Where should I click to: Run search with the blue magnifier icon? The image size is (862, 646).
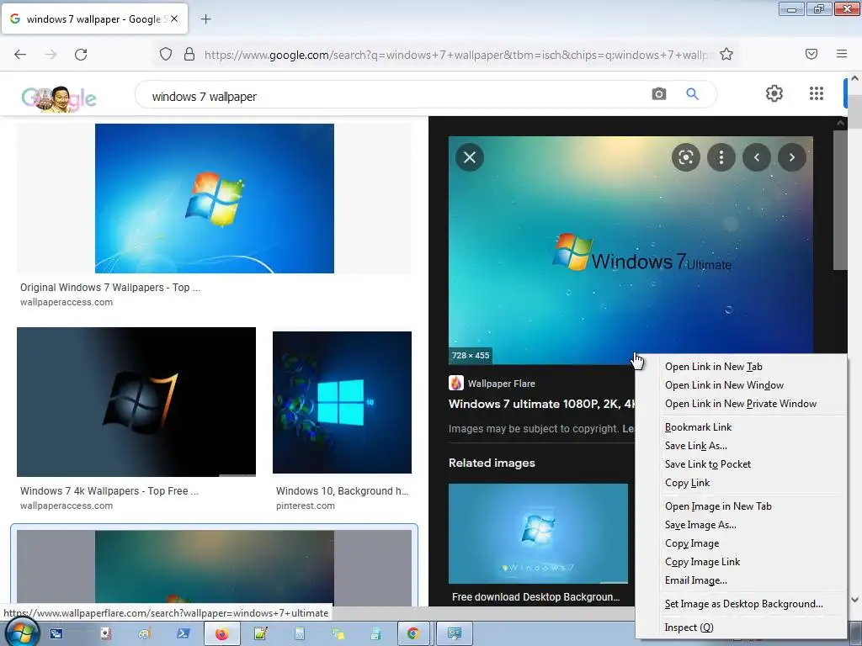692,94
